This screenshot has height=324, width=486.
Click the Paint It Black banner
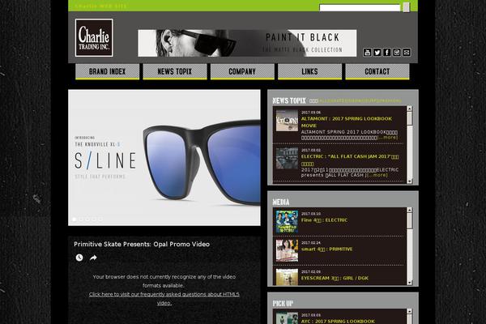[247, 43]
